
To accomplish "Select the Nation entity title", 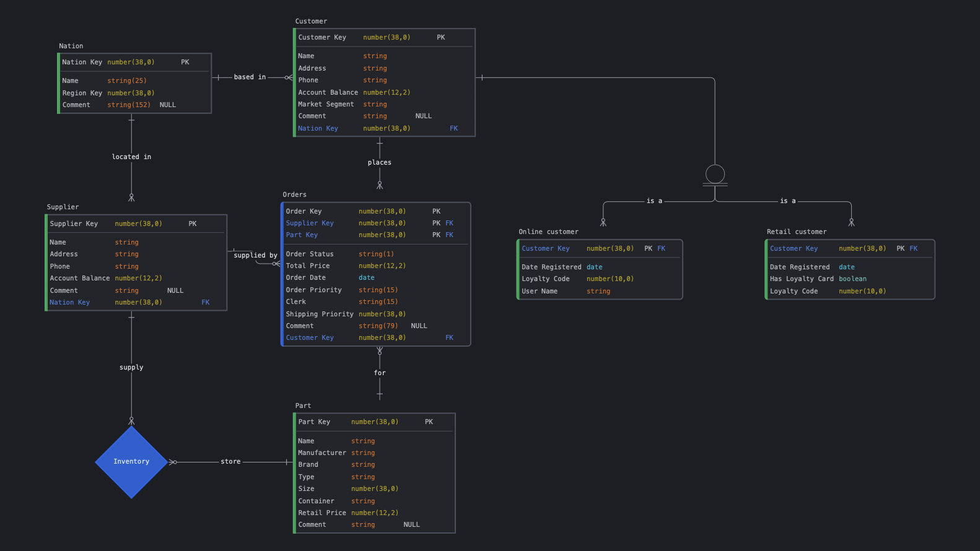I will 71,46.
